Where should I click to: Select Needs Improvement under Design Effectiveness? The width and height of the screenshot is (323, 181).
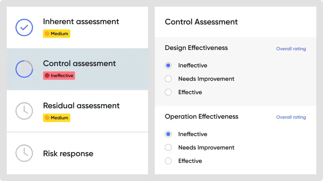168,79
